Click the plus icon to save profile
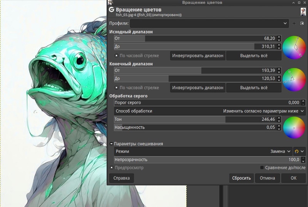 pos(295,23)
